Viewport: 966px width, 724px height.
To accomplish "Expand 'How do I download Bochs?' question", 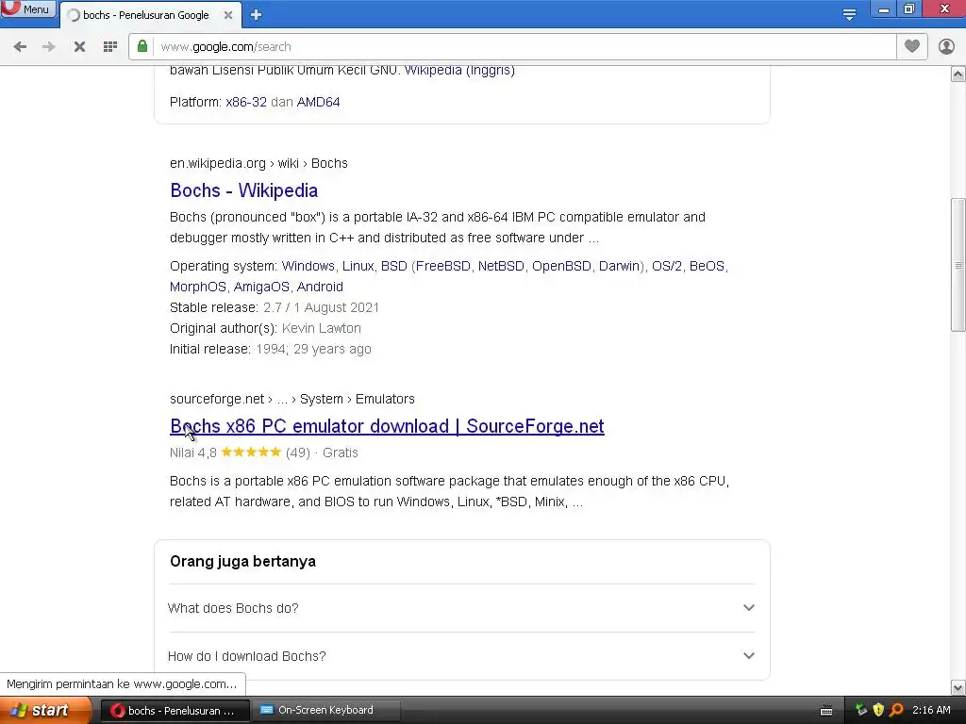I will click(x=461, y=656).
